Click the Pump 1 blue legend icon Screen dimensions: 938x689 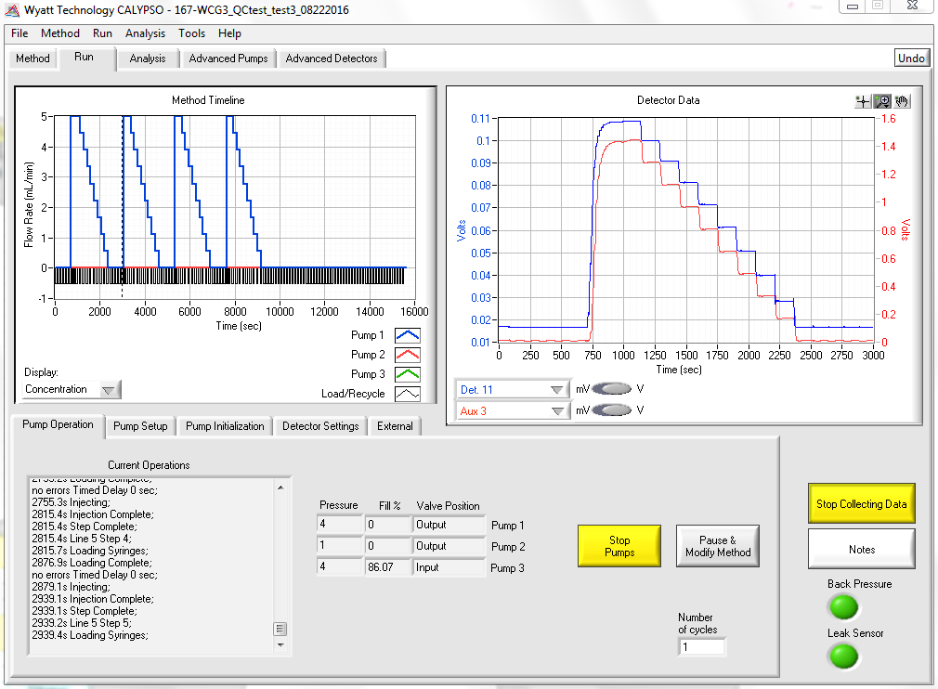(408, 335)
